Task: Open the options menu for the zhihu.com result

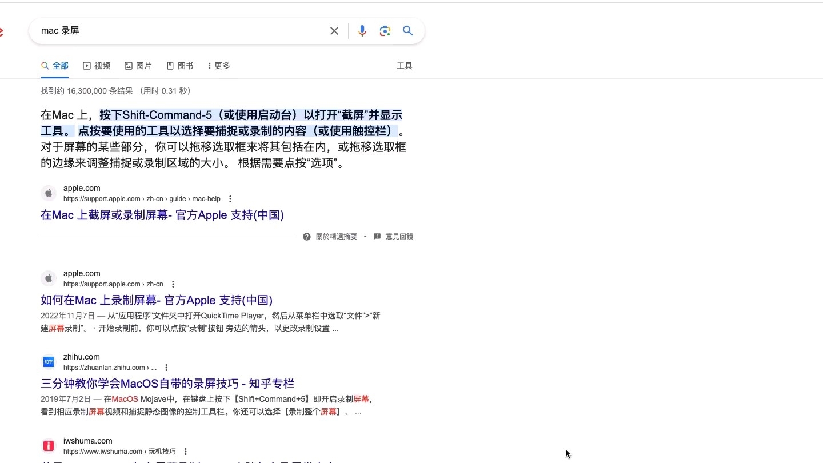Action: [x=166, y=368]
